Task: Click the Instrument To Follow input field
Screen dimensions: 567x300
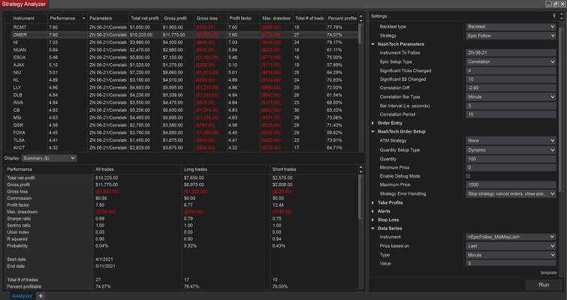Action: tap(511, 52)
